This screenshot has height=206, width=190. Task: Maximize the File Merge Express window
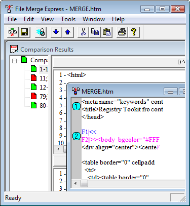point(162,9)
